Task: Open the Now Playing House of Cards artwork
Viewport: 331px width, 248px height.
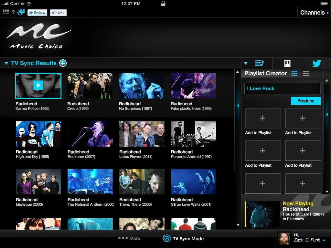Action: (263, 214)
